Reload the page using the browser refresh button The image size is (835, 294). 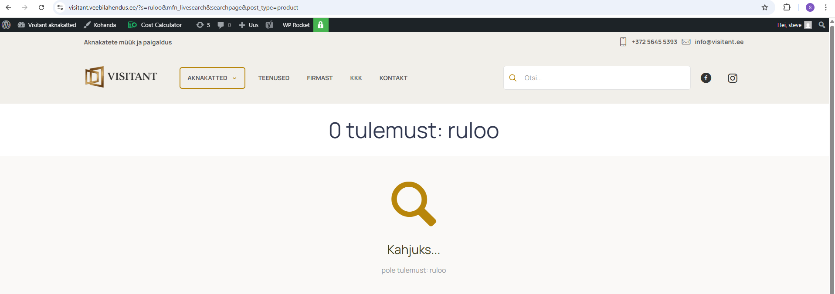[41, 7]
